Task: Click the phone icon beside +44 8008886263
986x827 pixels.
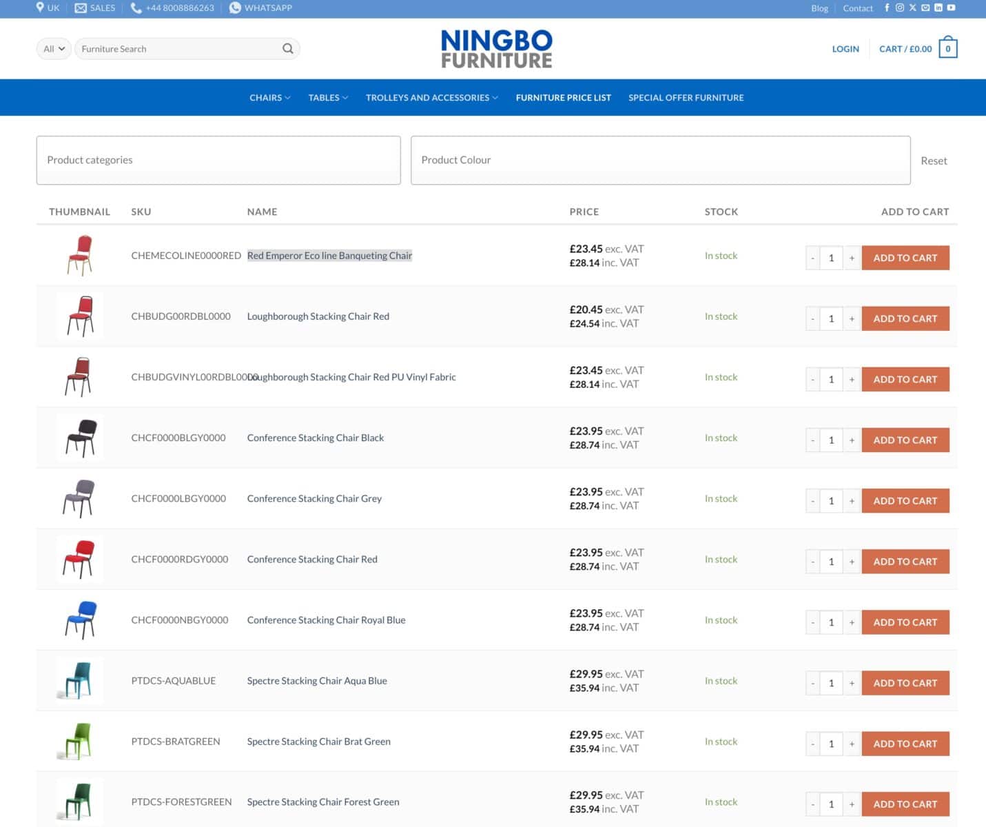Action: coord(136,8)
